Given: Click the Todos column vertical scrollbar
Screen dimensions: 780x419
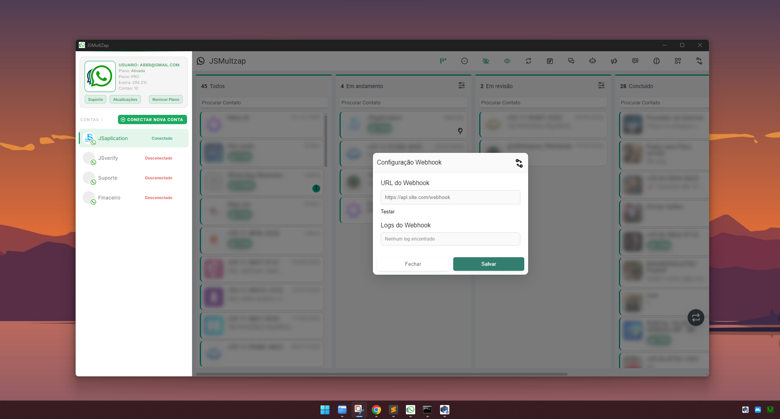Looking at the screenshot, I should click(326, 140).
